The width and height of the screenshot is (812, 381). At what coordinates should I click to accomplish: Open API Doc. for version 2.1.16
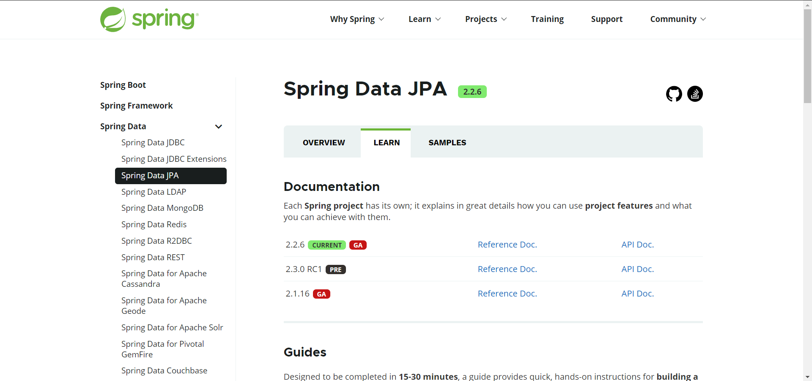pyautogui.click(x=638, y=294)
